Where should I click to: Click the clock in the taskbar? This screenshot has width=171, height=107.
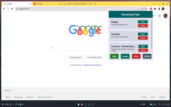coord(6,104)
